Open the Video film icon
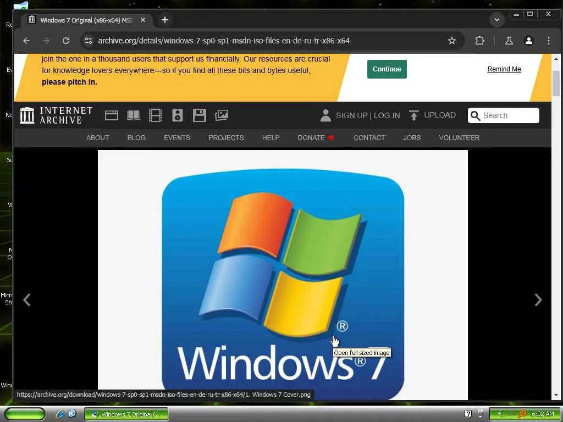 156,115
